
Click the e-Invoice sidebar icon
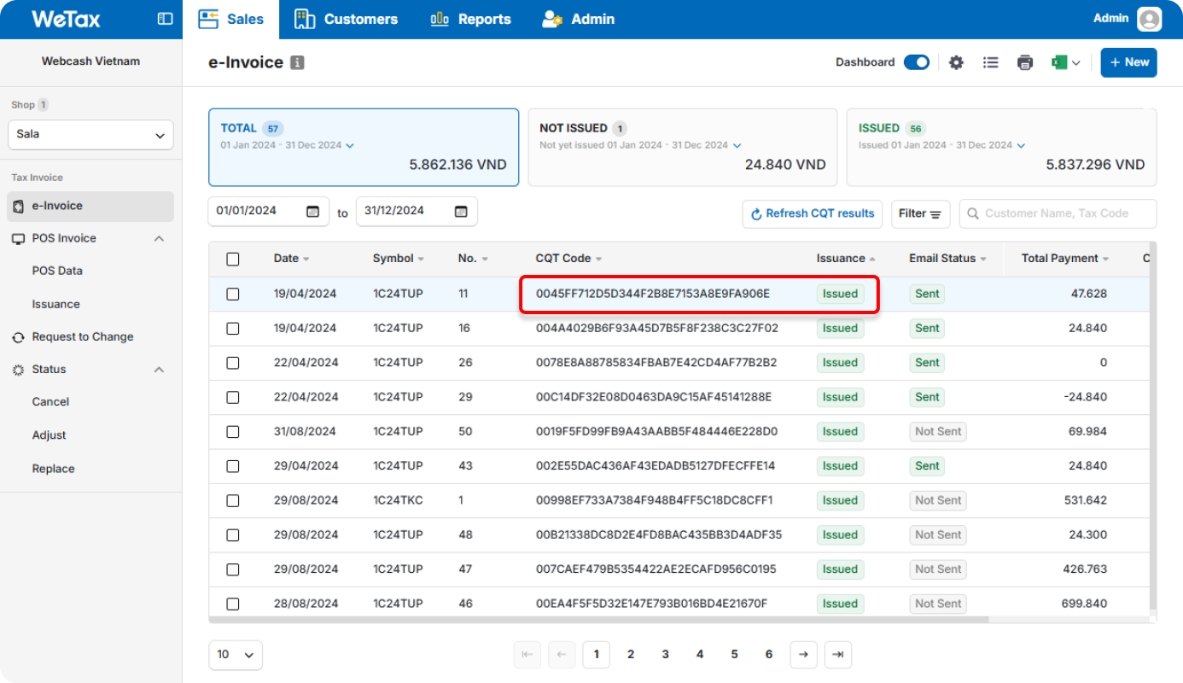[19, 207]
